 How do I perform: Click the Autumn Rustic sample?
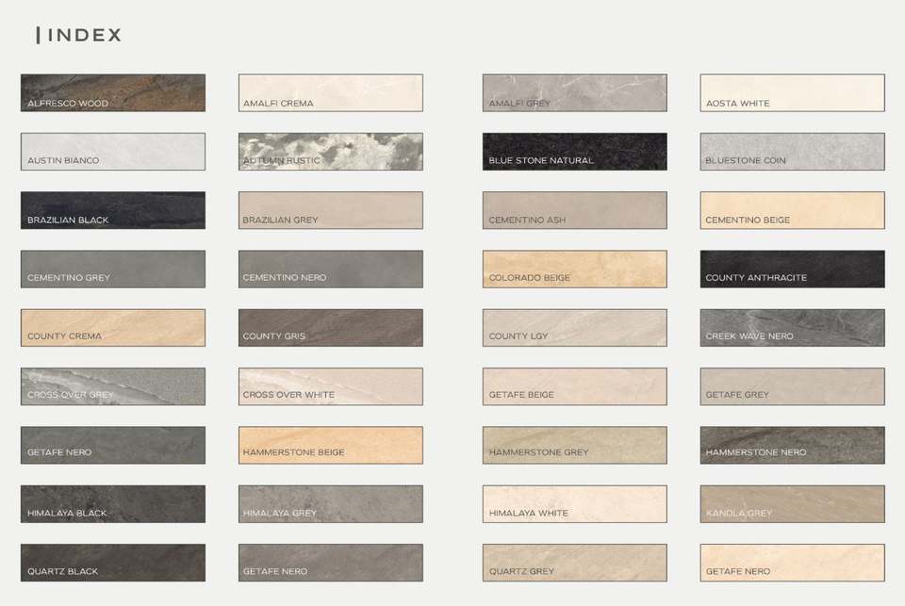pos(331,151)
